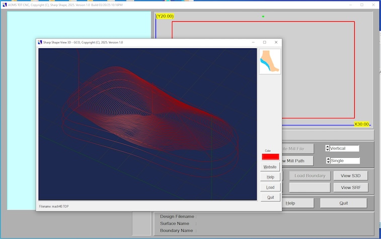
Task: Click the blank button beside View SRF
Action: coord(310,188)
